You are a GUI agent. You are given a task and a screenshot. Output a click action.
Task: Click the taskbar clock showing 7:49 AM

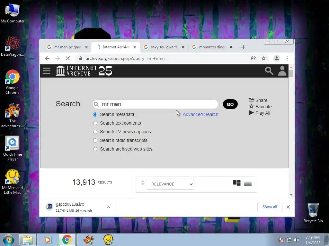coord(312,240)
